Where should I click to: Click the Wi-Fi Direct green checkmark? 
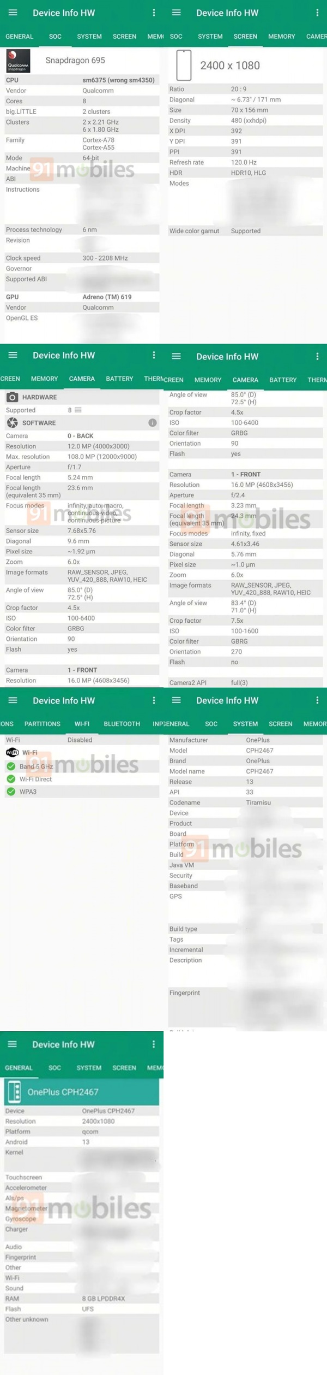click(11, 779)
